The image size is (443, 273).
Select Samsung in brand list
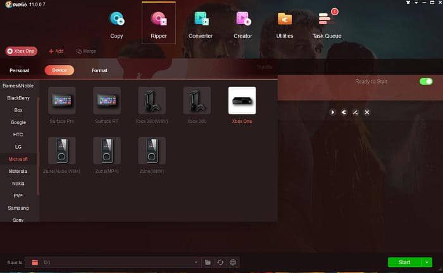(x=18, y=208)
